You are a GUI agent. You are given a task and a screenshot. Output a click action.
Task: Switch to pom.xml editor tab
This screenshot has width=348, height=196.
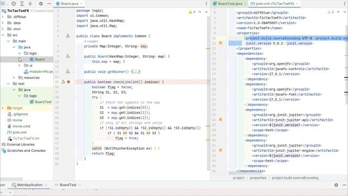[274, 4]
